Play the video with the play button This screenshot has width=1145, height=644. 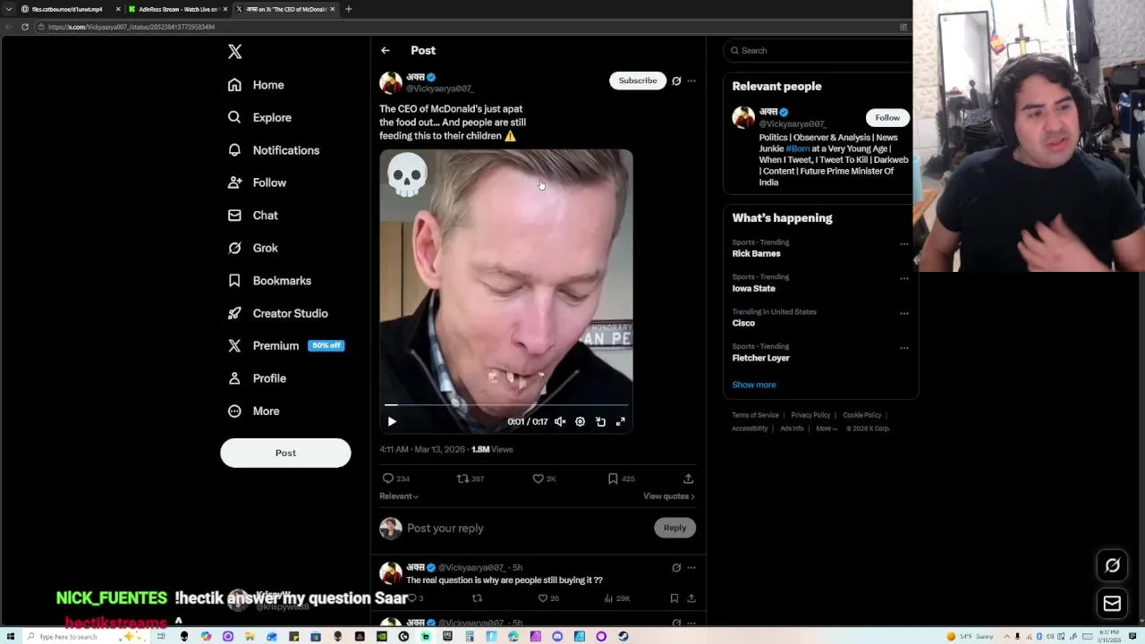point(392,421)
